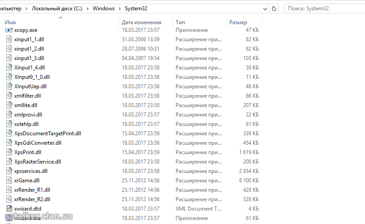The width and height of the screenshot is (365, 224).
Task: Select file name XInput9_1_0.dll
Action: [32, 77]
